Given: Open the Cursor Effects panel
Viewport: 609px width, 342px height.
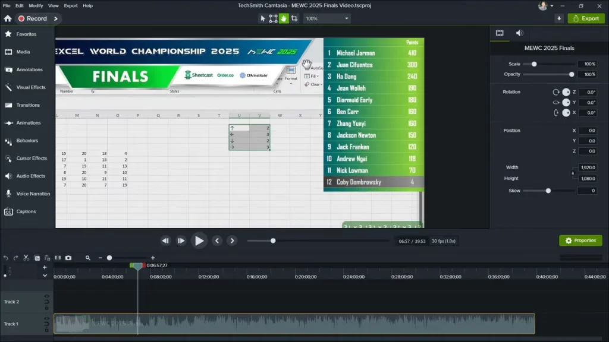Looking at the screenshot, I should coord(29,158).
